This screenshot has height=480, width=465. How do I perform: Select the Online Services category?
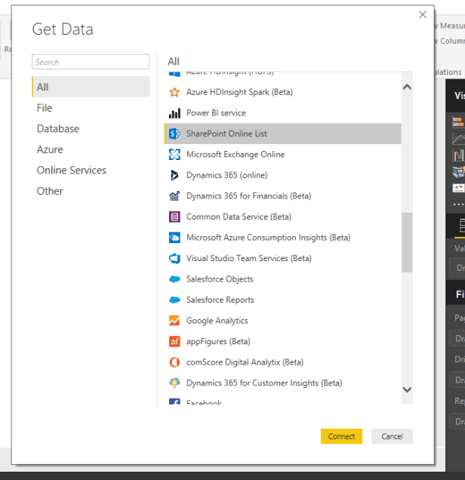[91, 171]
